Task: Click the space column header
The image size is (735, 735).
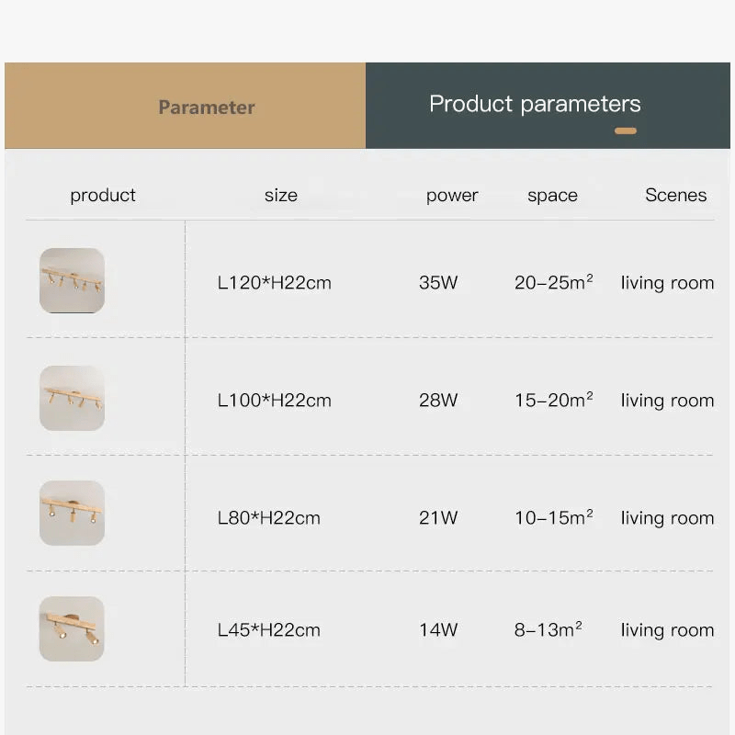Action: [x=552, y=195]
